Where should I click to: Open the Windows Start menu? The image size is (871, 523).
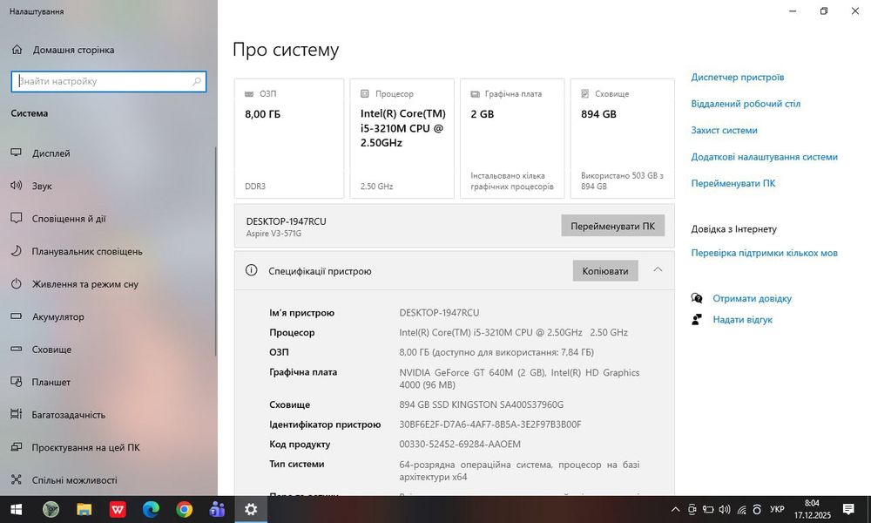(x=16, y=509)
